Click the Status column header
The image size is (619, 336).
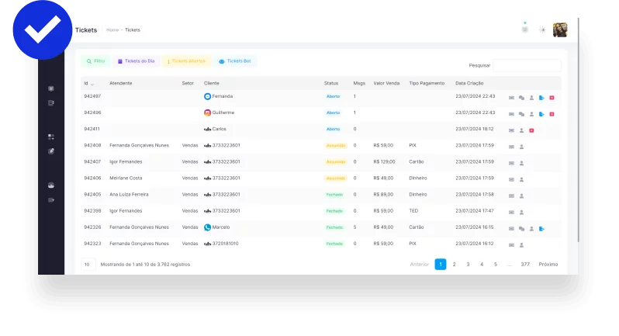[x=330, y=83]
